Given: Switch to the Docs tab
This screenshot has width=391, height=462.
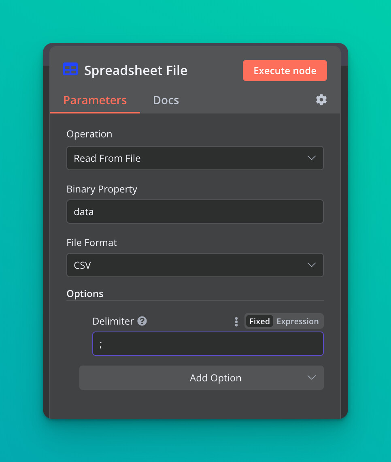Looking at the screenshot, I should [x=166, y=100].
